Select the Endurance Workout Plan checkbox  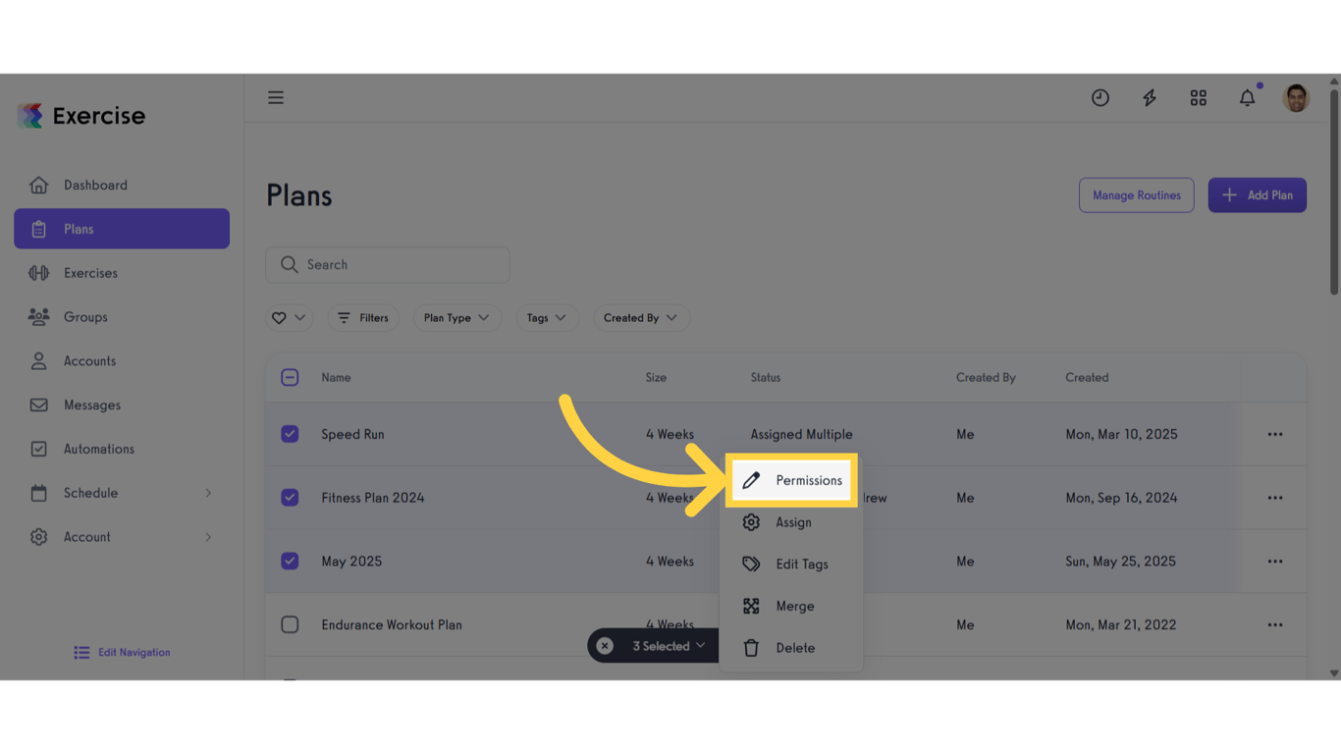[290, 624]
